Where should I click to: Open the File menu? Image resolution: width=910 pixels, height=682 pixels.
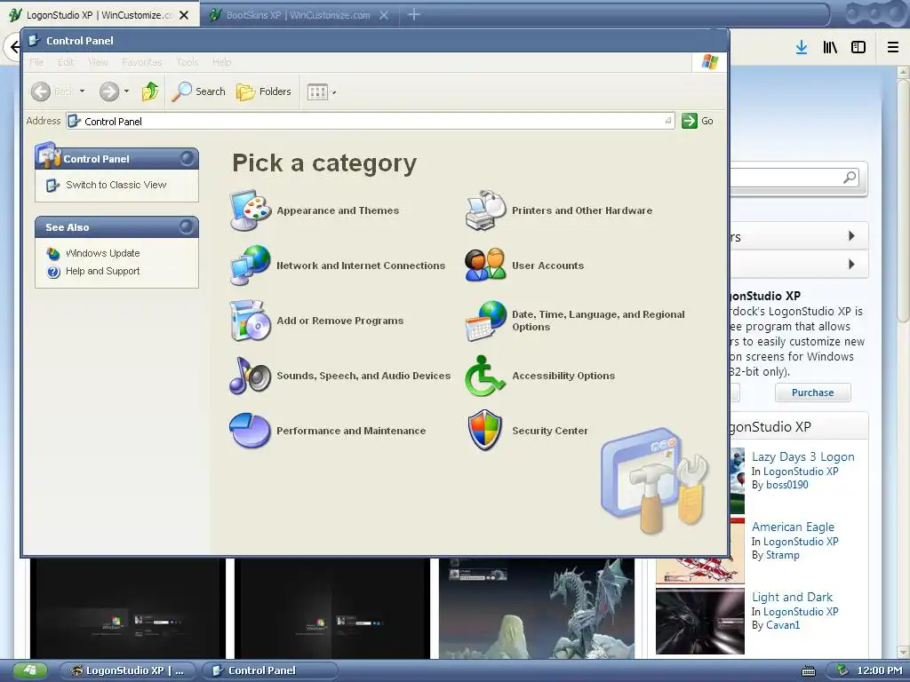(x=36, y=62)
